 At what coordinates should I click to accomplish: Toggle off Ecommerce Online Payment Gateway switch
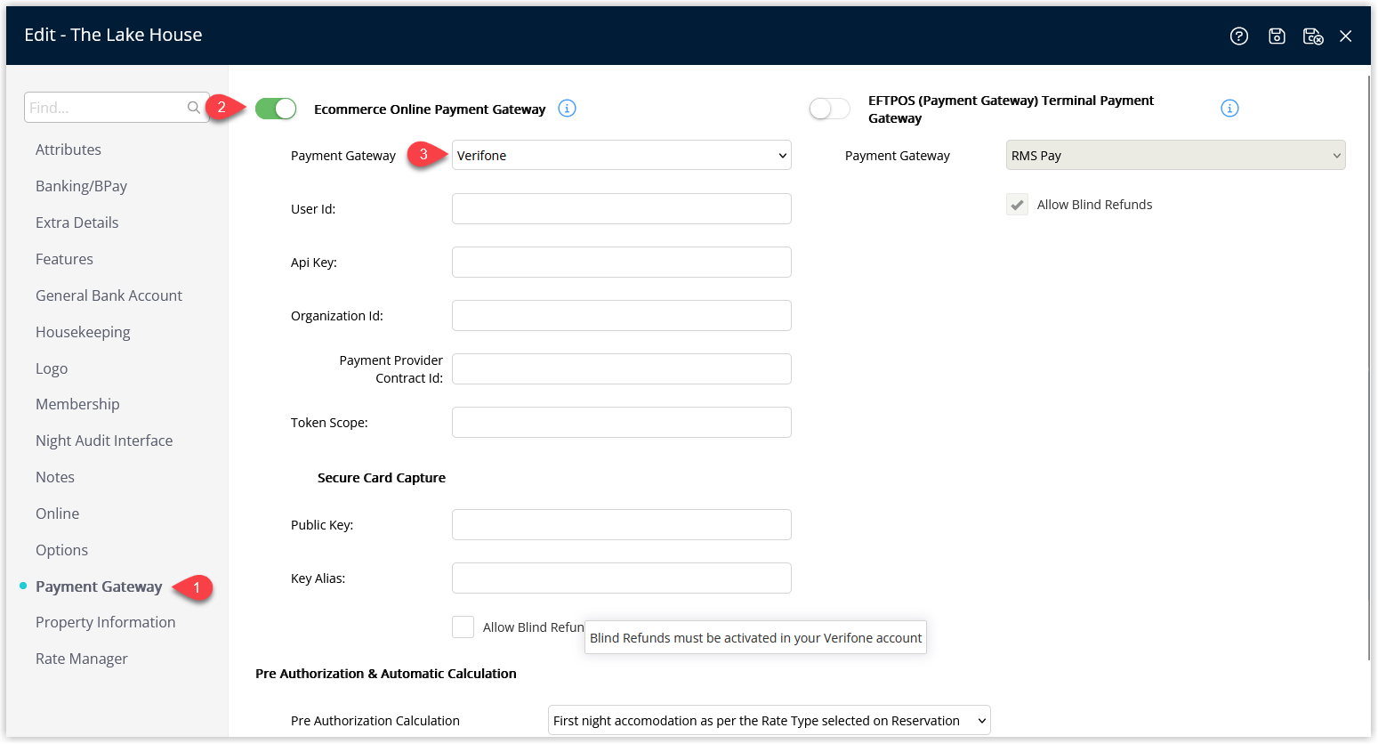[276, 109]
